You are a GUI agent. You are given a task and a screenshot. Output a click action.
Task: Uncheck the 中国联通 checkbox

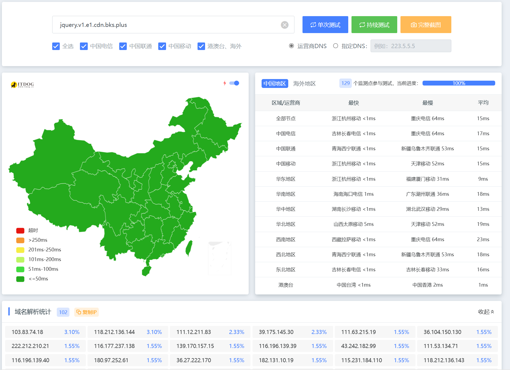click(x=123, y=46)
